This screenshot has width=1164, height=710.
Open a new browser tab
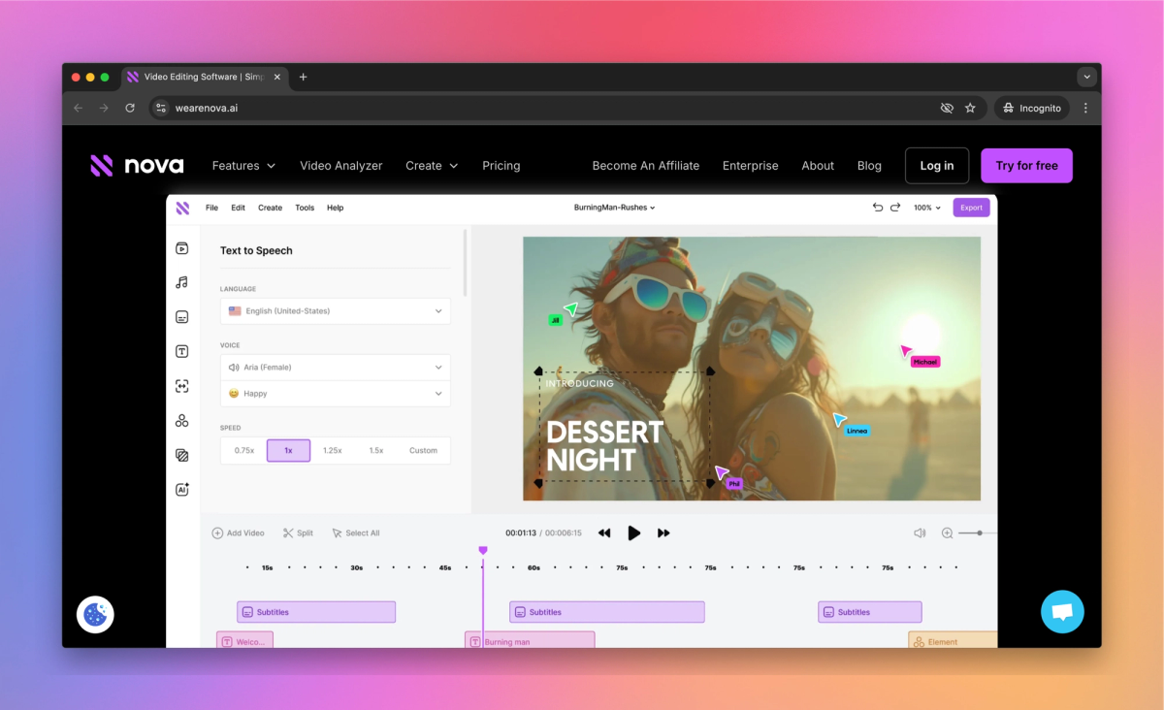tap(303, 77)
